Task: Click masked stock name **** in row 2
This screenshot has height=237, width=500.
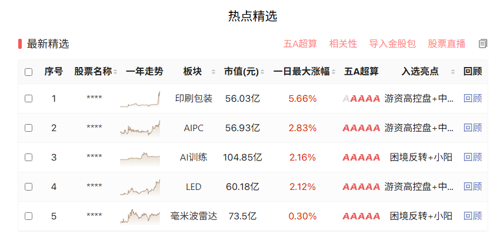Action: point(94,127)
